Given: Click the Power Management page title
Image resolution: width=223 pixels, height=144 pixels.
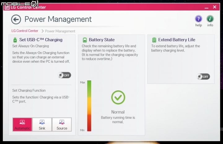Looking at the screenshot, I should (58, 19).
